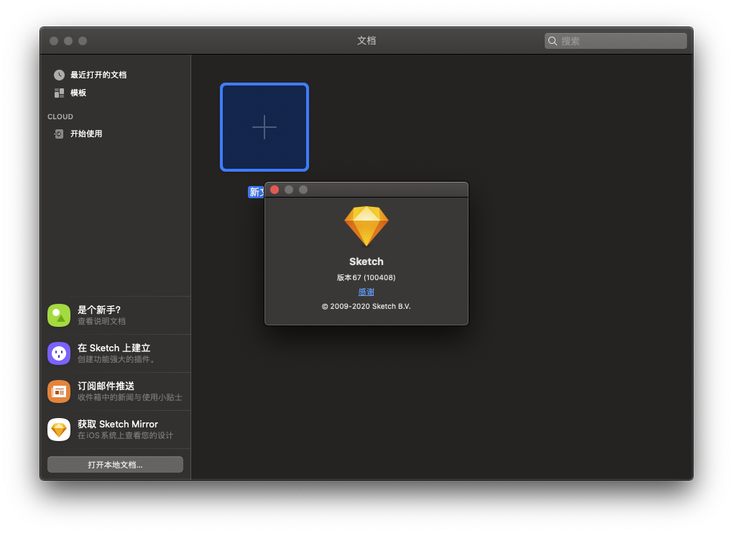Image resolution: width=733 pixels, height=533 pixels.
Task: Close the About Sketch dialog
Action: click(275, 190)
